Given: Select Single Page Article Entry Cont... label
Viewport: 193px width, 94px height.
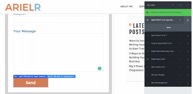Looking at the screenshot, I should 163,51.
